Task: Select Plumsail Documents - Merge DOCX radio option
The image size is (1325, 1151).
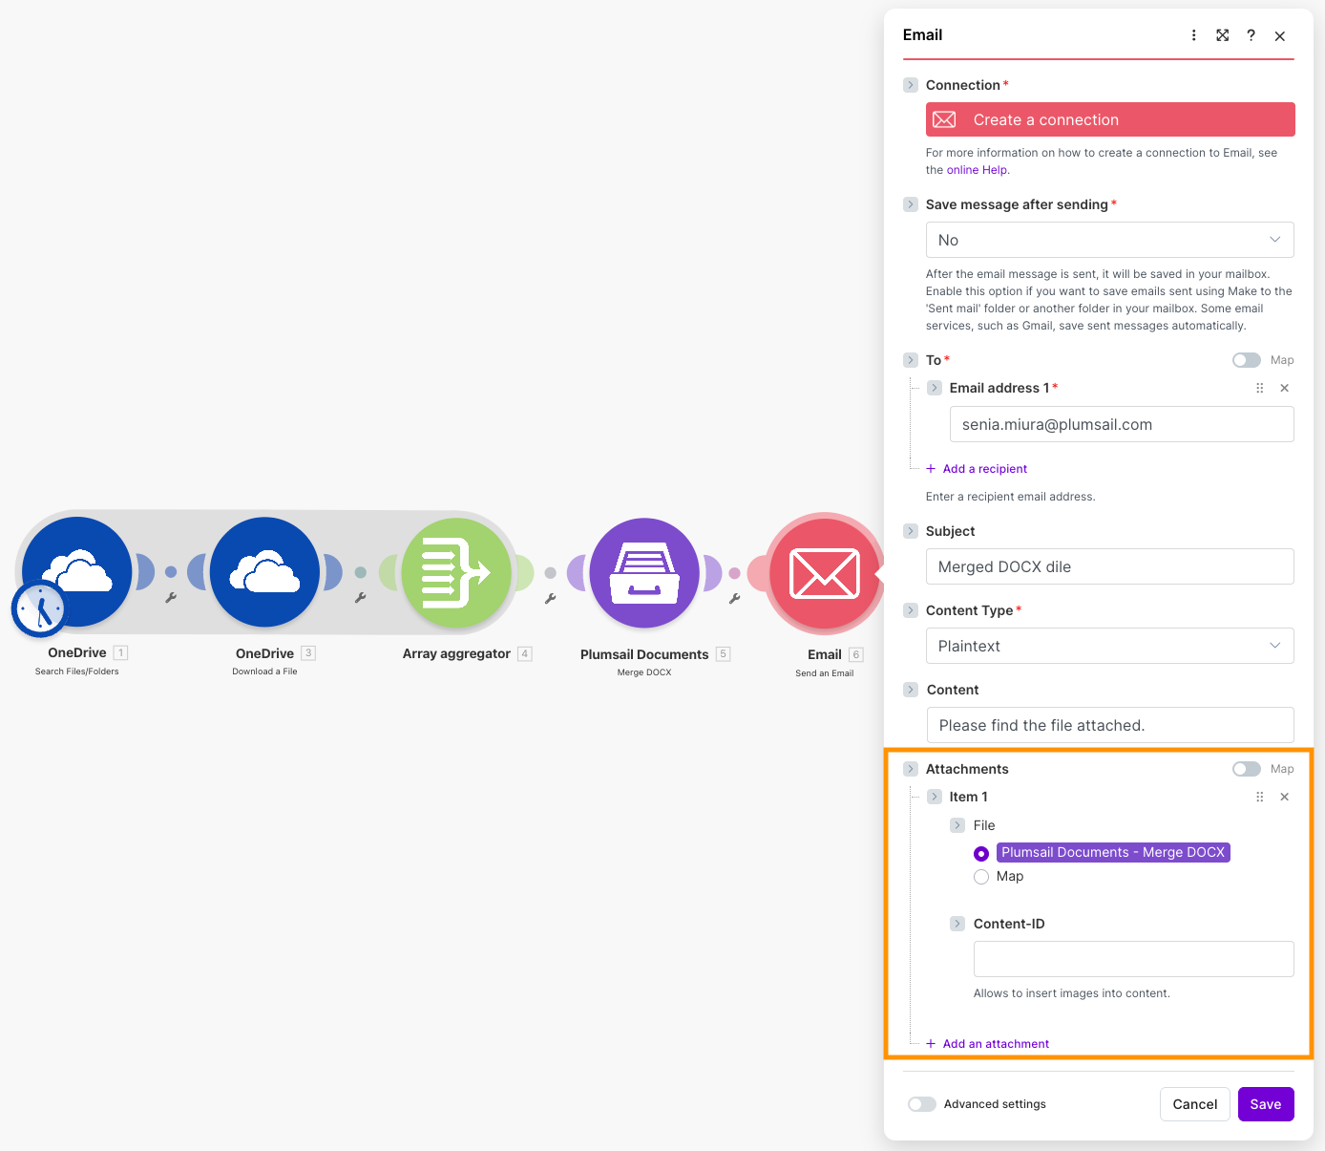Action: pyautogui.click(x=981, y=853)
